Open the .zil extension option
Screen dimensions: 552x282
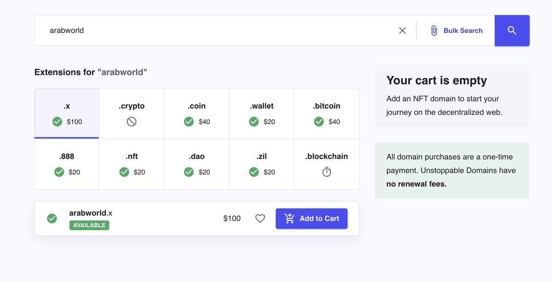[x=262, y=164]
